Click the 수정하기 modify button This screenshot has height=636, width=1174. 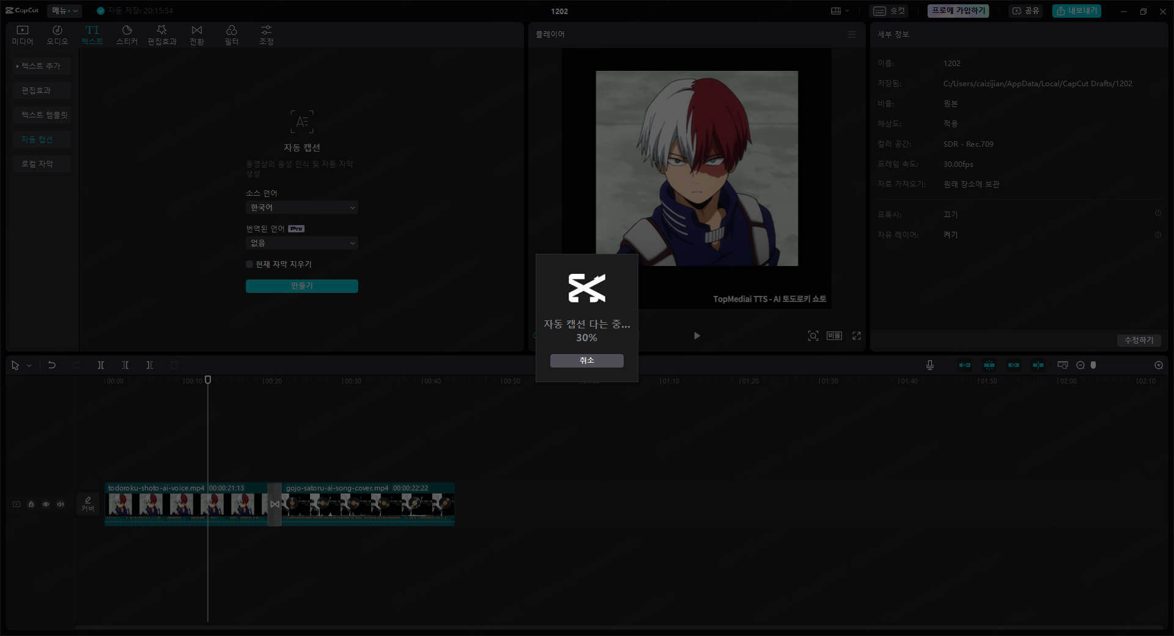1139,340
